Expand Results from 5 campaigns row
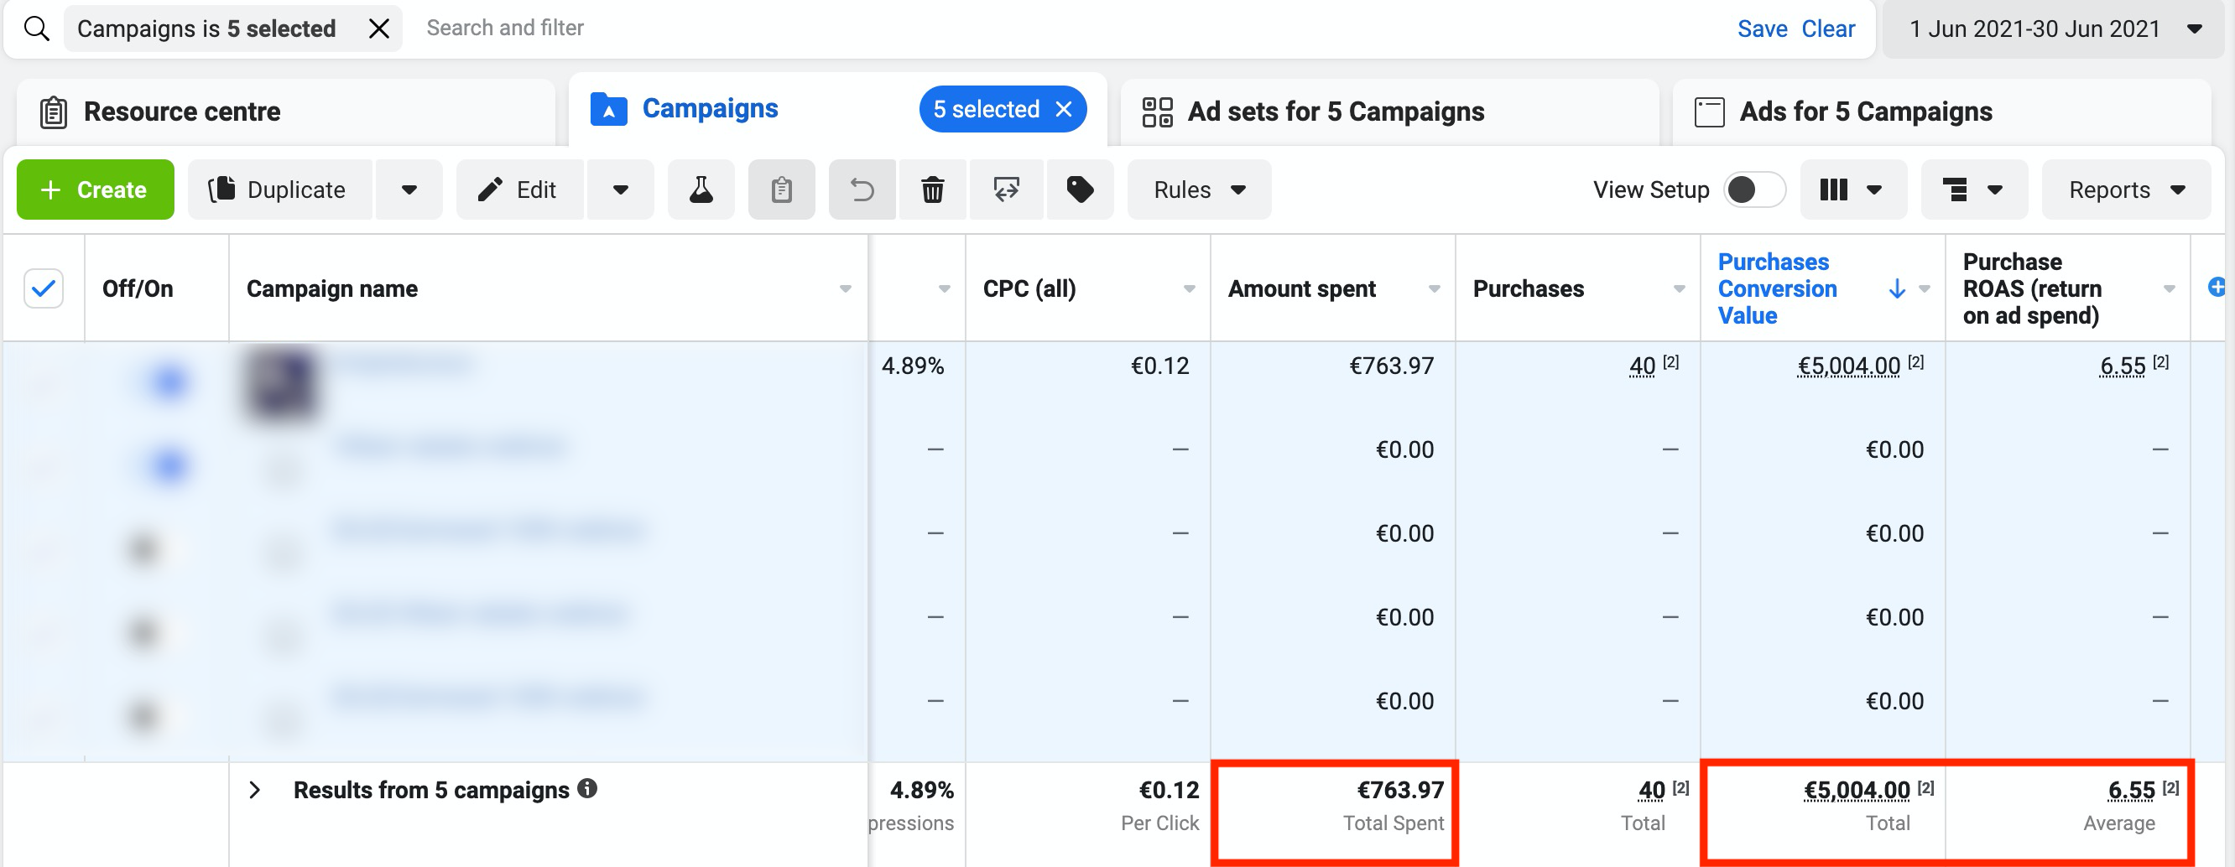2235x867 pixels. pyautogui.click(x=254, y=790)
